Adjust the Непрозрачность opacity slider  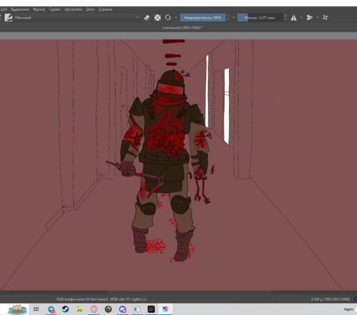pos(203,17)
